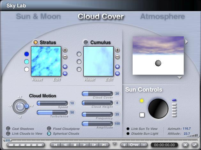The width and height of the screenshot is (201, 150).
Task: Reset the Cumulus texture
Action: [x=89, y=79]
